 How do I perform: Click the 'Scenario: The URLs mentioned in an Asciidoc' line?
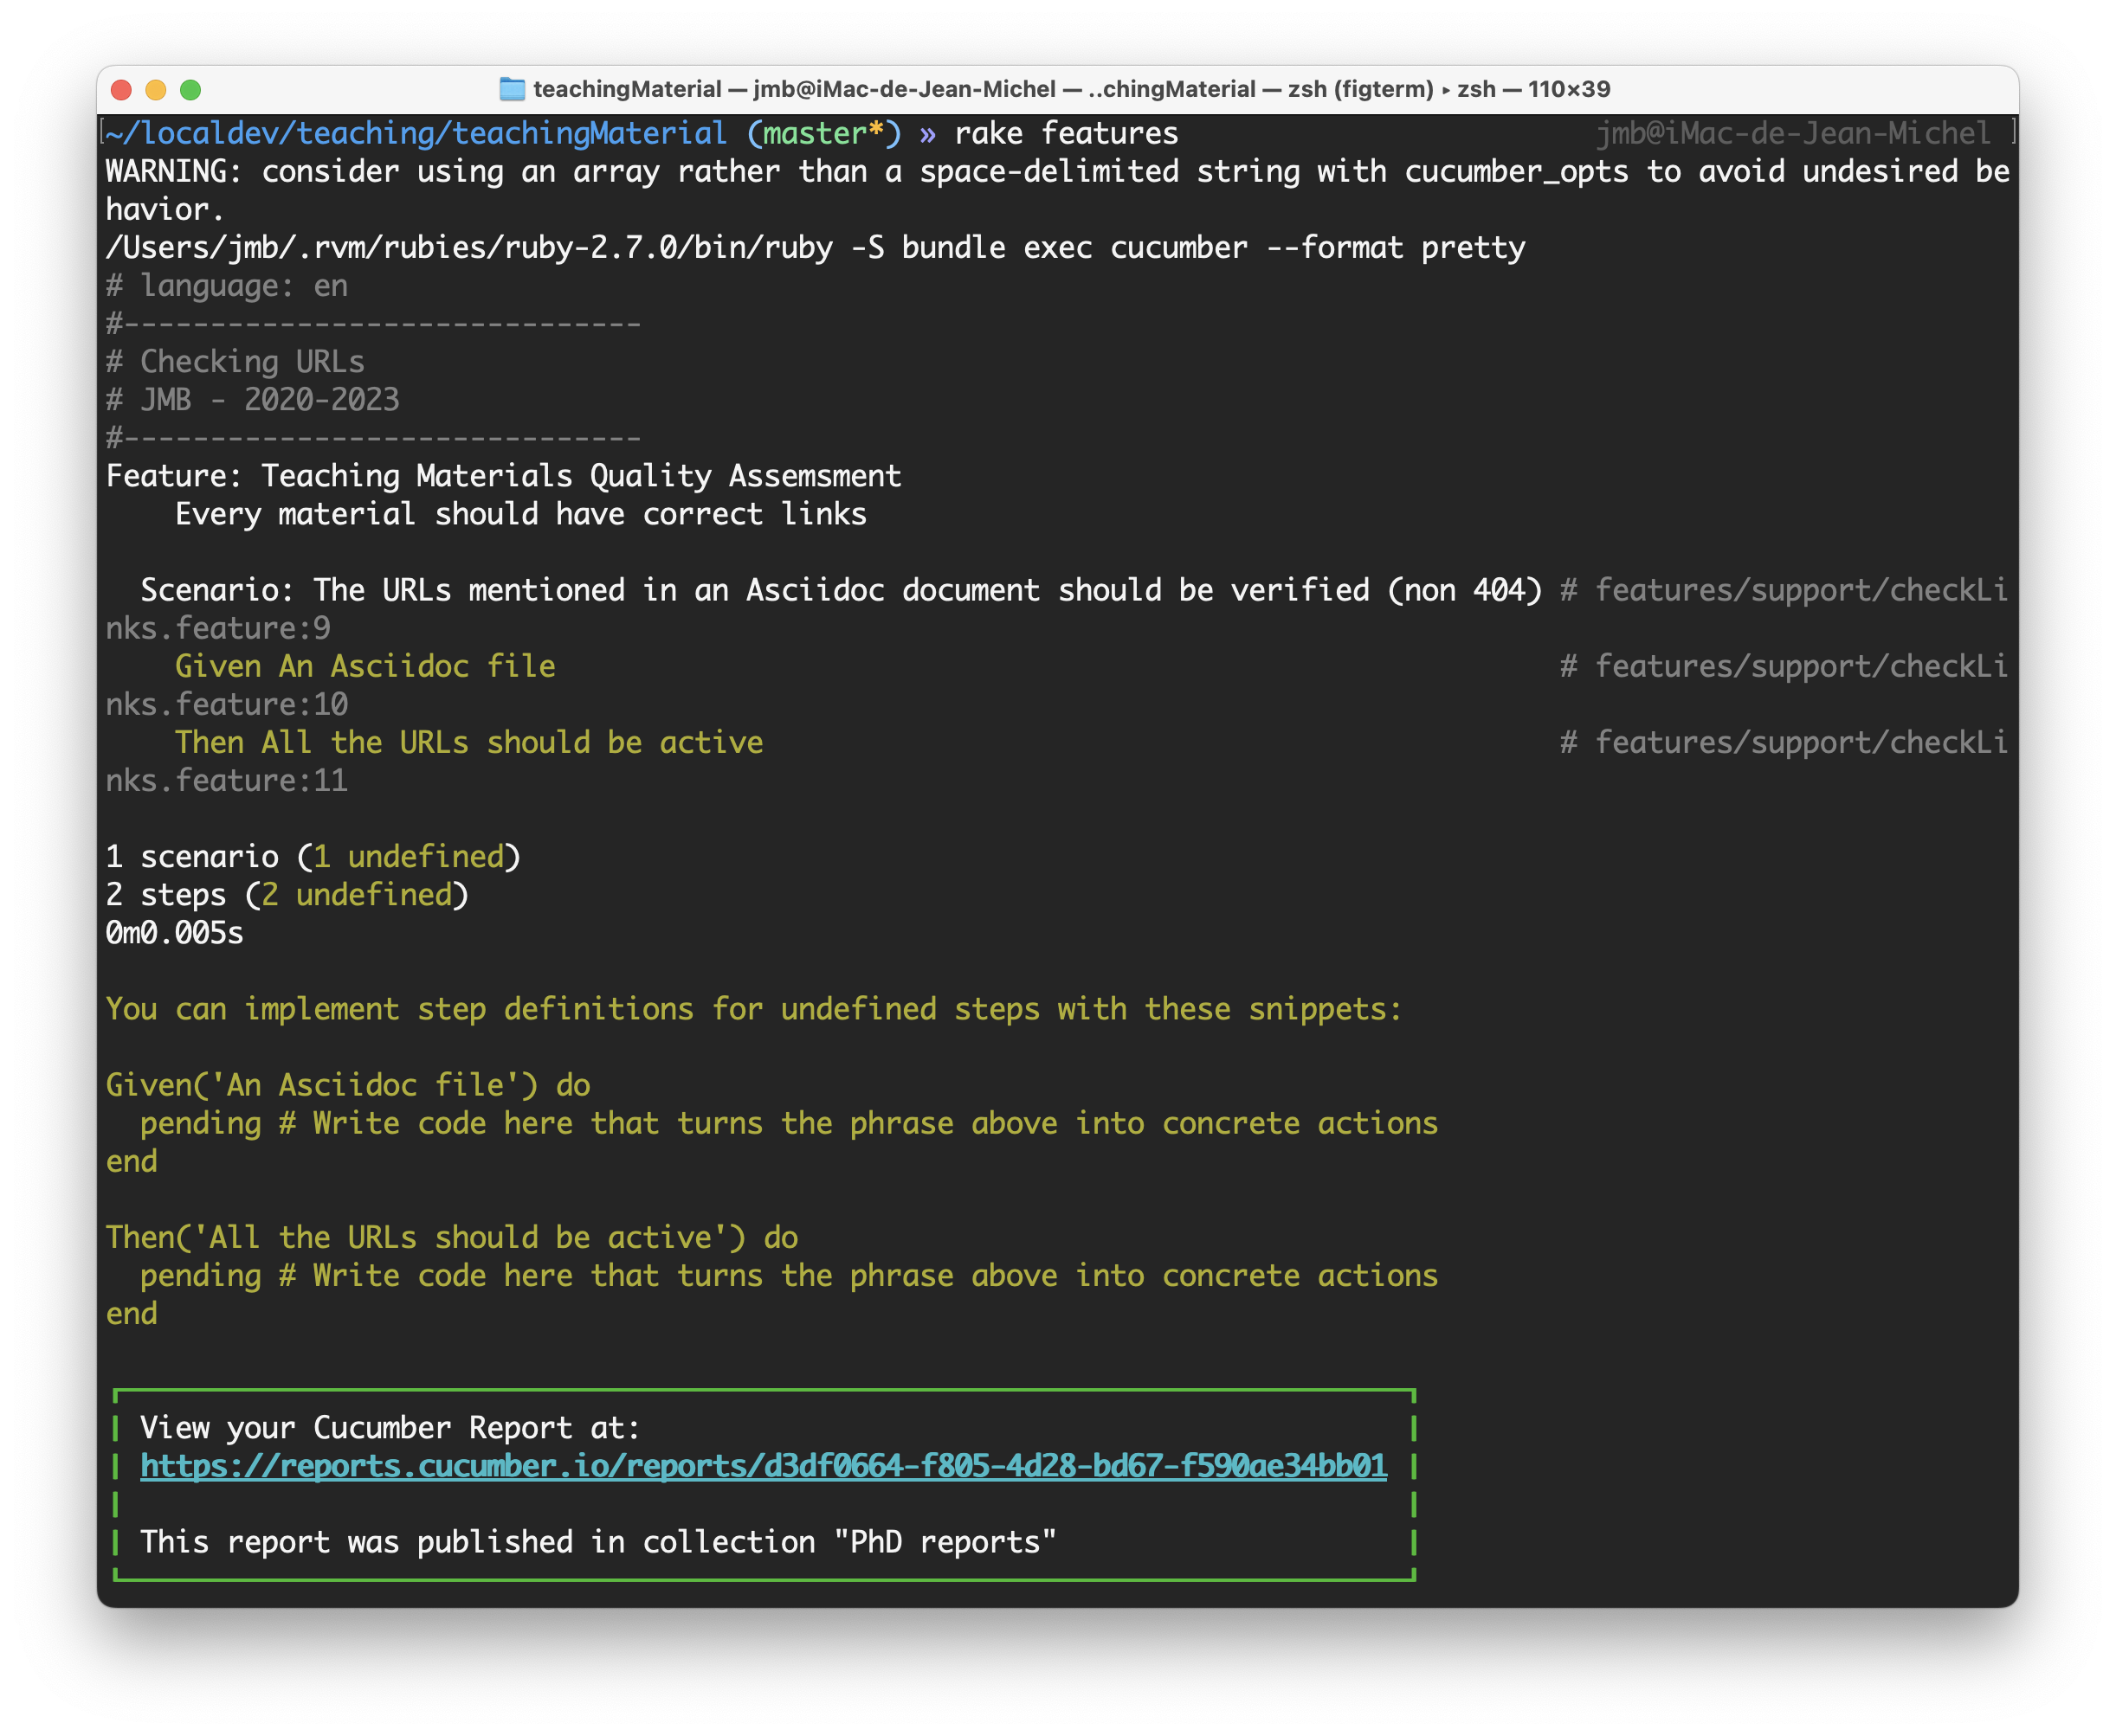[x=841, y=590]
